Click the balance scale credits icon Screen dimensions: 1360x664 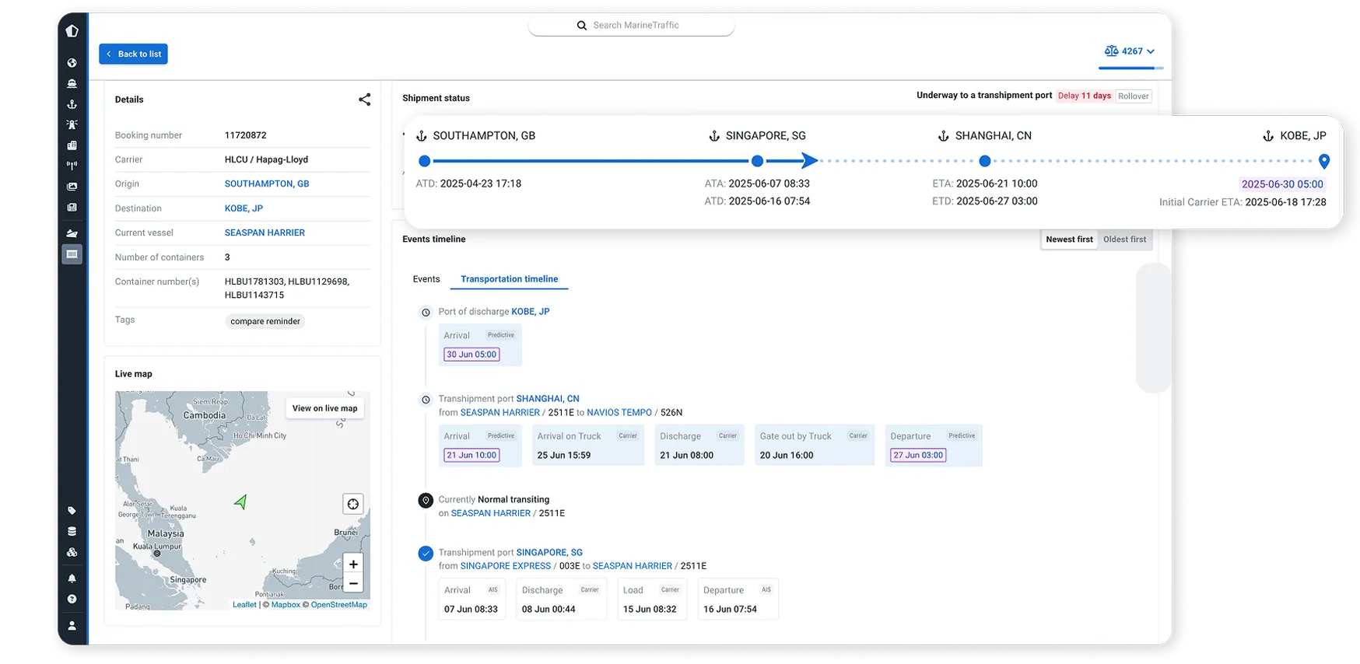tap(1111, 51)
